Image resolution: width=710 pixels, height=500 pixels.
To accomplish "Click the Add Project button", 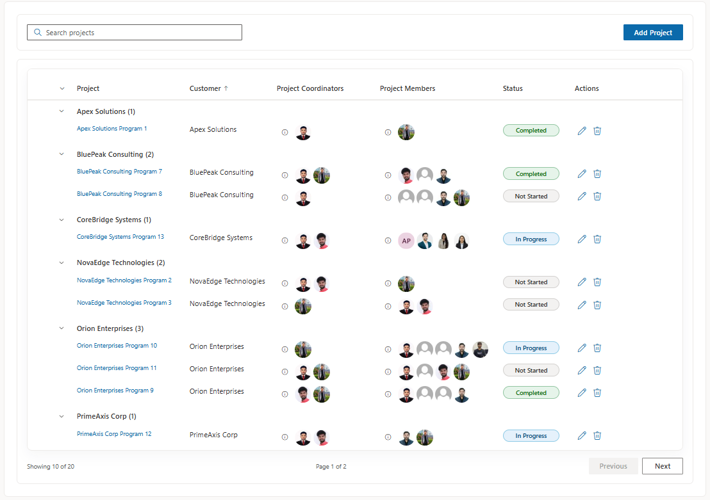I will pyautogui.click(x=653, y=33).
